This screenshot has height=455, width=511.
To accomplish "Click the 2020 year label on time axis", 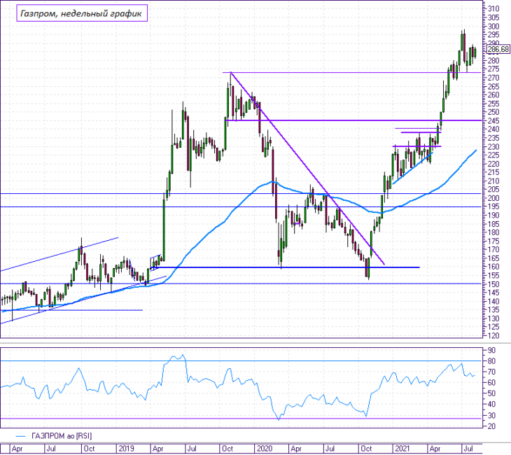I will (265, 449).
